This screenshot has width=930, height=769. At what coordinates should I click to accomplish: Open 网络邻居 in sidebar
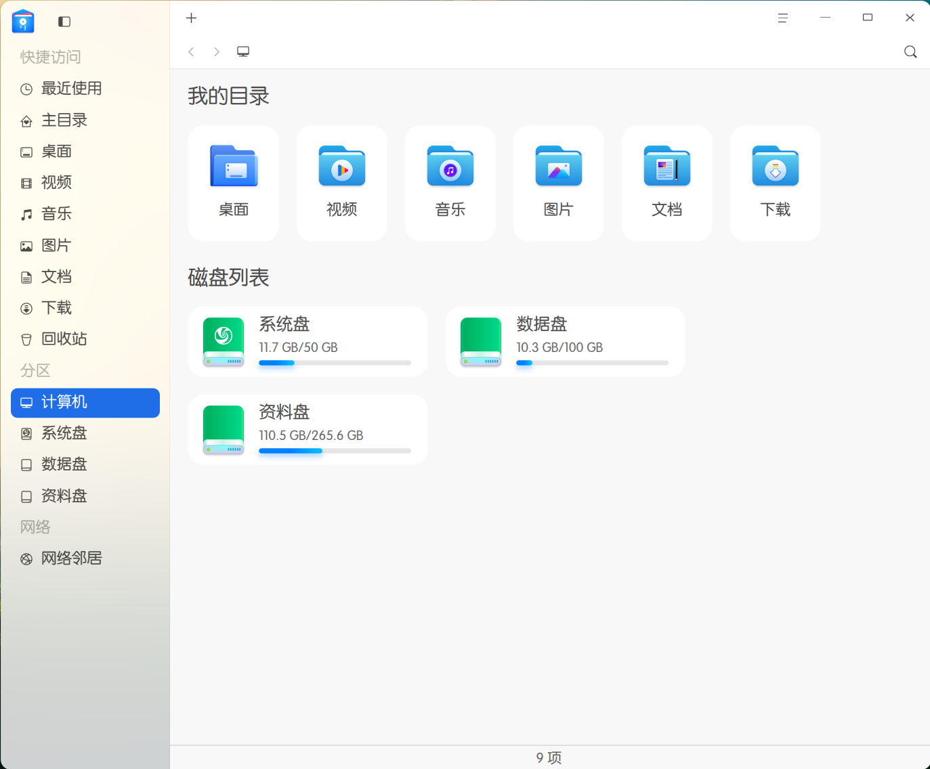(85, 558)
